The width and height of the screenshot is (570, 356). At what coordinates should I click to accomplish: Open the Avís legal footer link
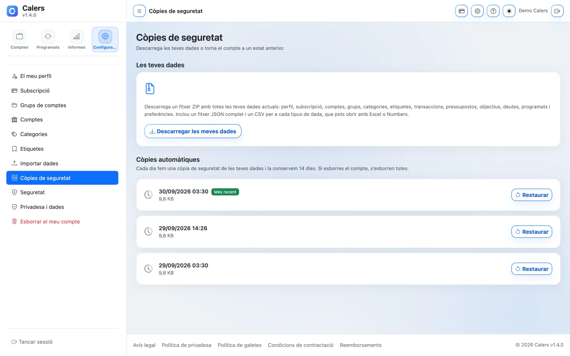click(144, 345)
